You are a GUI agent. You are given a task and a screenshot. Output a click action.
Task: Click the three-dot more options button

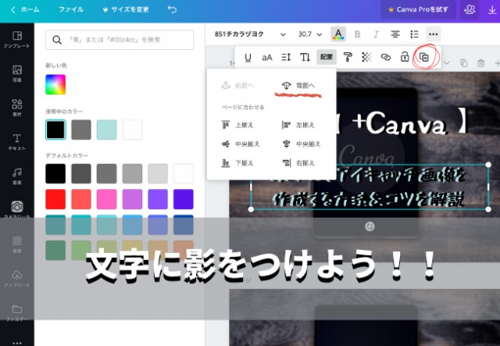click(433, 34)
